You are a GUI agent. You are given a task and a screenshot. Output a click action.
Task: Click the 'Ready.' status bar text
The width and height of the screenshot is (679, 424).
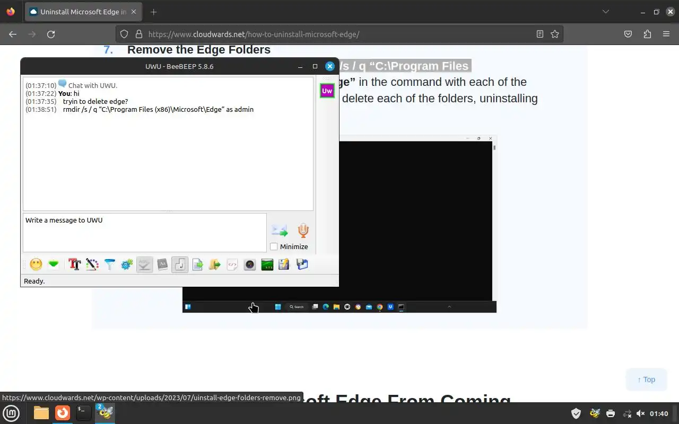(x=34, y=281)
